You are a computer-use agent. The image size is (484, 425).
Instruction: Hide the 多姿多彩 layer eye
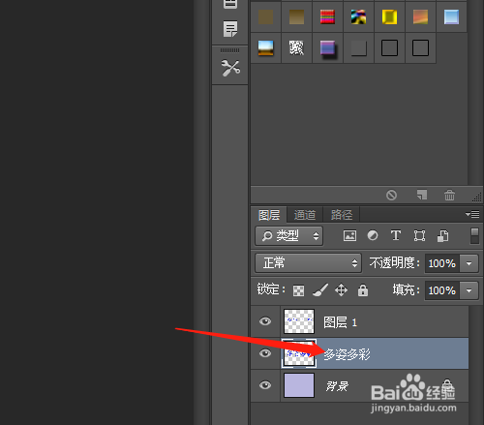coord(265,353)
